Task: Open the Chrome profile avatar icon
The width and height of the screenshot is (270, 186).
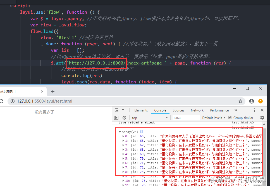Action: 251,101
